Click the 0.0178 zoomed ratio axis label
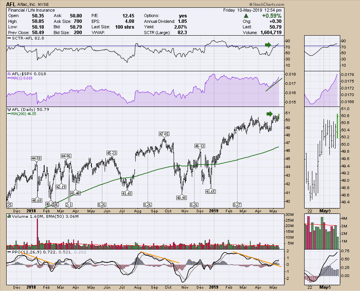 pos(348,74)
